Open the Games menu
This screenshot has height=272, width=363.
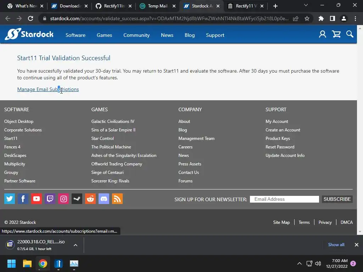tap(105, 35)
